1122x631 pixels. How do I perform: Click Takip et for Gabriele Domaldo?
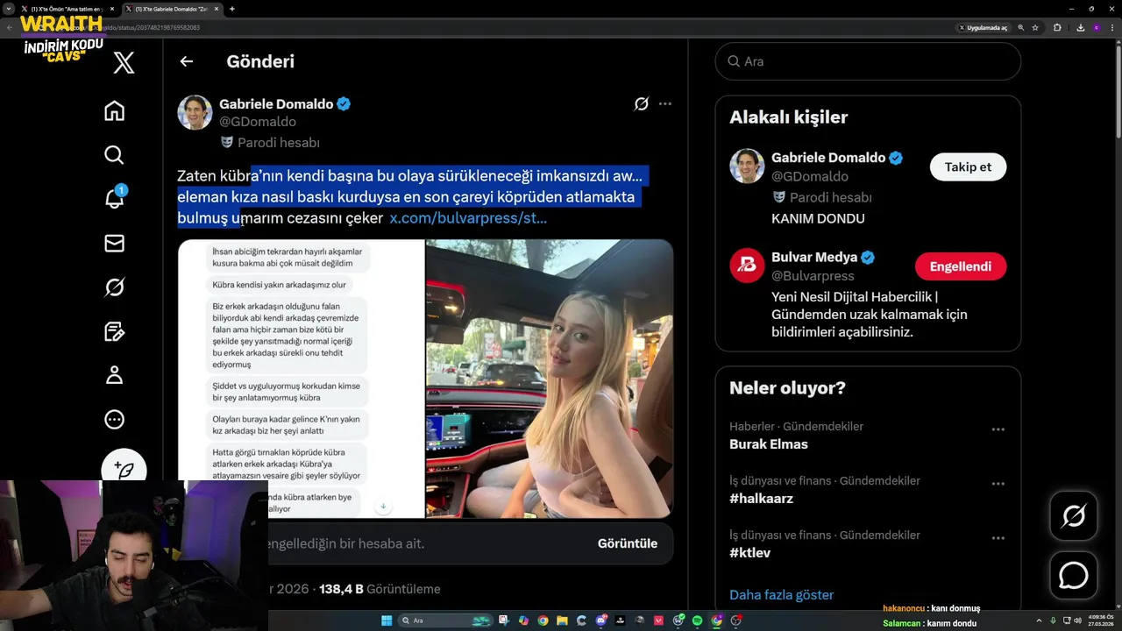[968, 167]
